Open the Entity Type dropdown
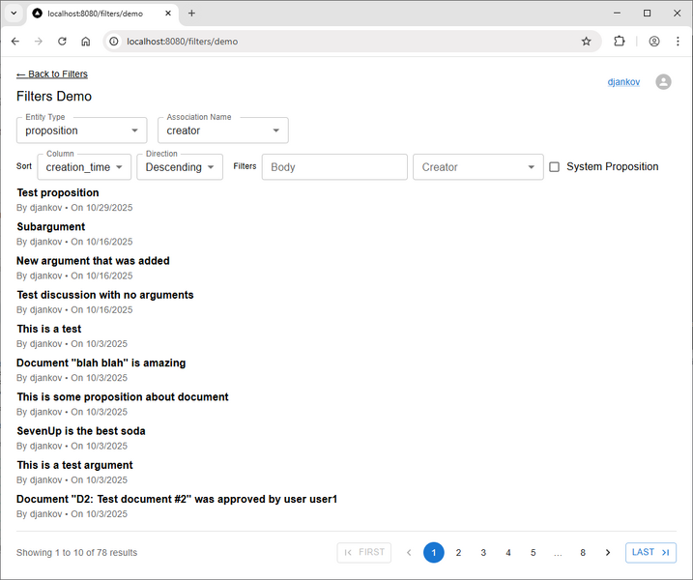This screenshot has width=693, height=580. pyautogui.click(x=82, y=130)
